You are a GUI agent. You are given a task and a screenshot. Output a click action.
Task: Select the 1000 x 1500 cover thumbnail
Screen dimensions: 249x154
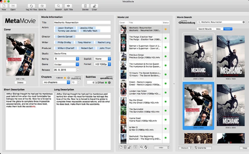point(231,57)
